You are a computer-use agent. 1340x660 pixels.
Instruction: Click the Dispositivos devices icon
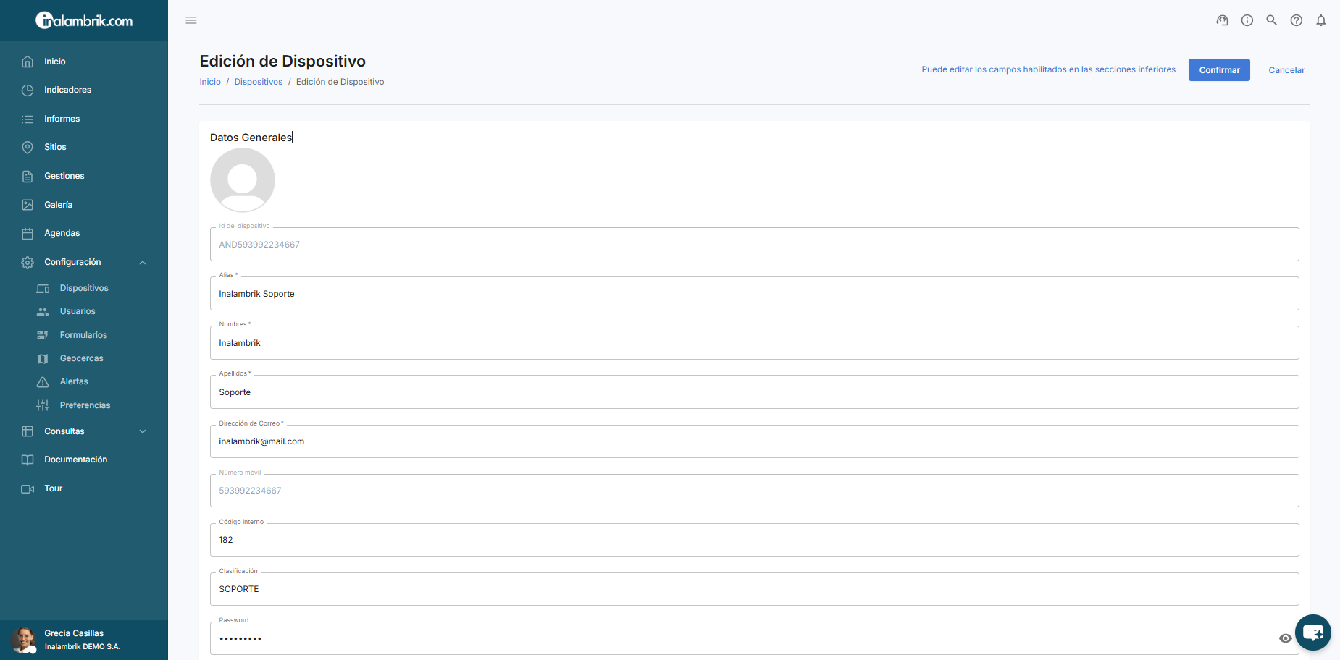(x=43, y=288)
